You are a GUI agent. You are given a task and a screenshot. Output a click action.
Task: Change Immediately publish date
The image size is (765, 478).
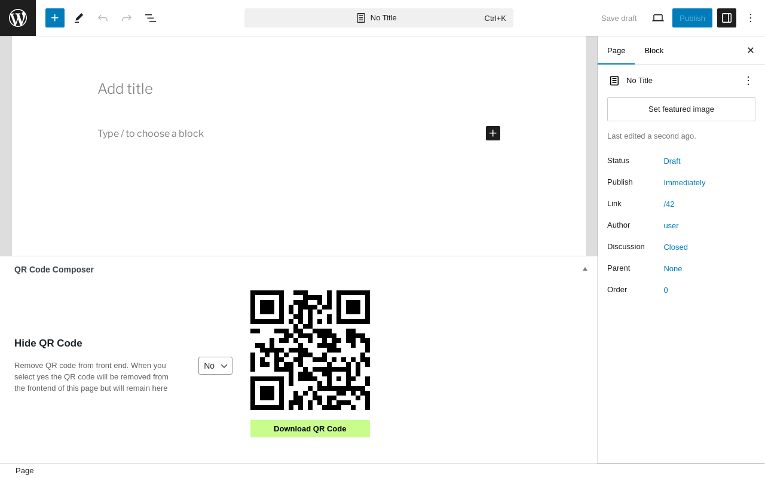tap(684, 182)
